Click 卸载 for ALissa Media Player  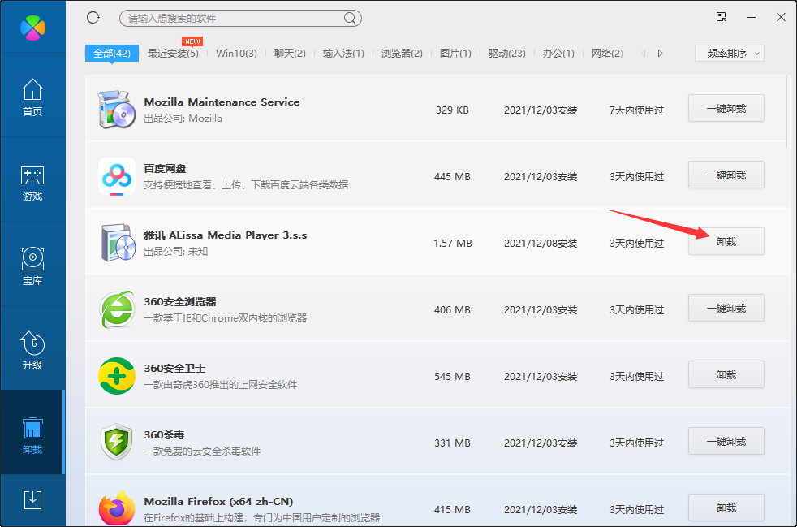(x=726, y=242)
